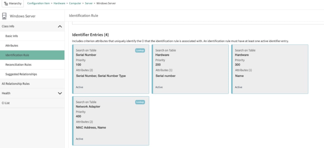The image size is (324, 148).
Task: Click Windows Server breadcrumb text
Action: (106, 3)
